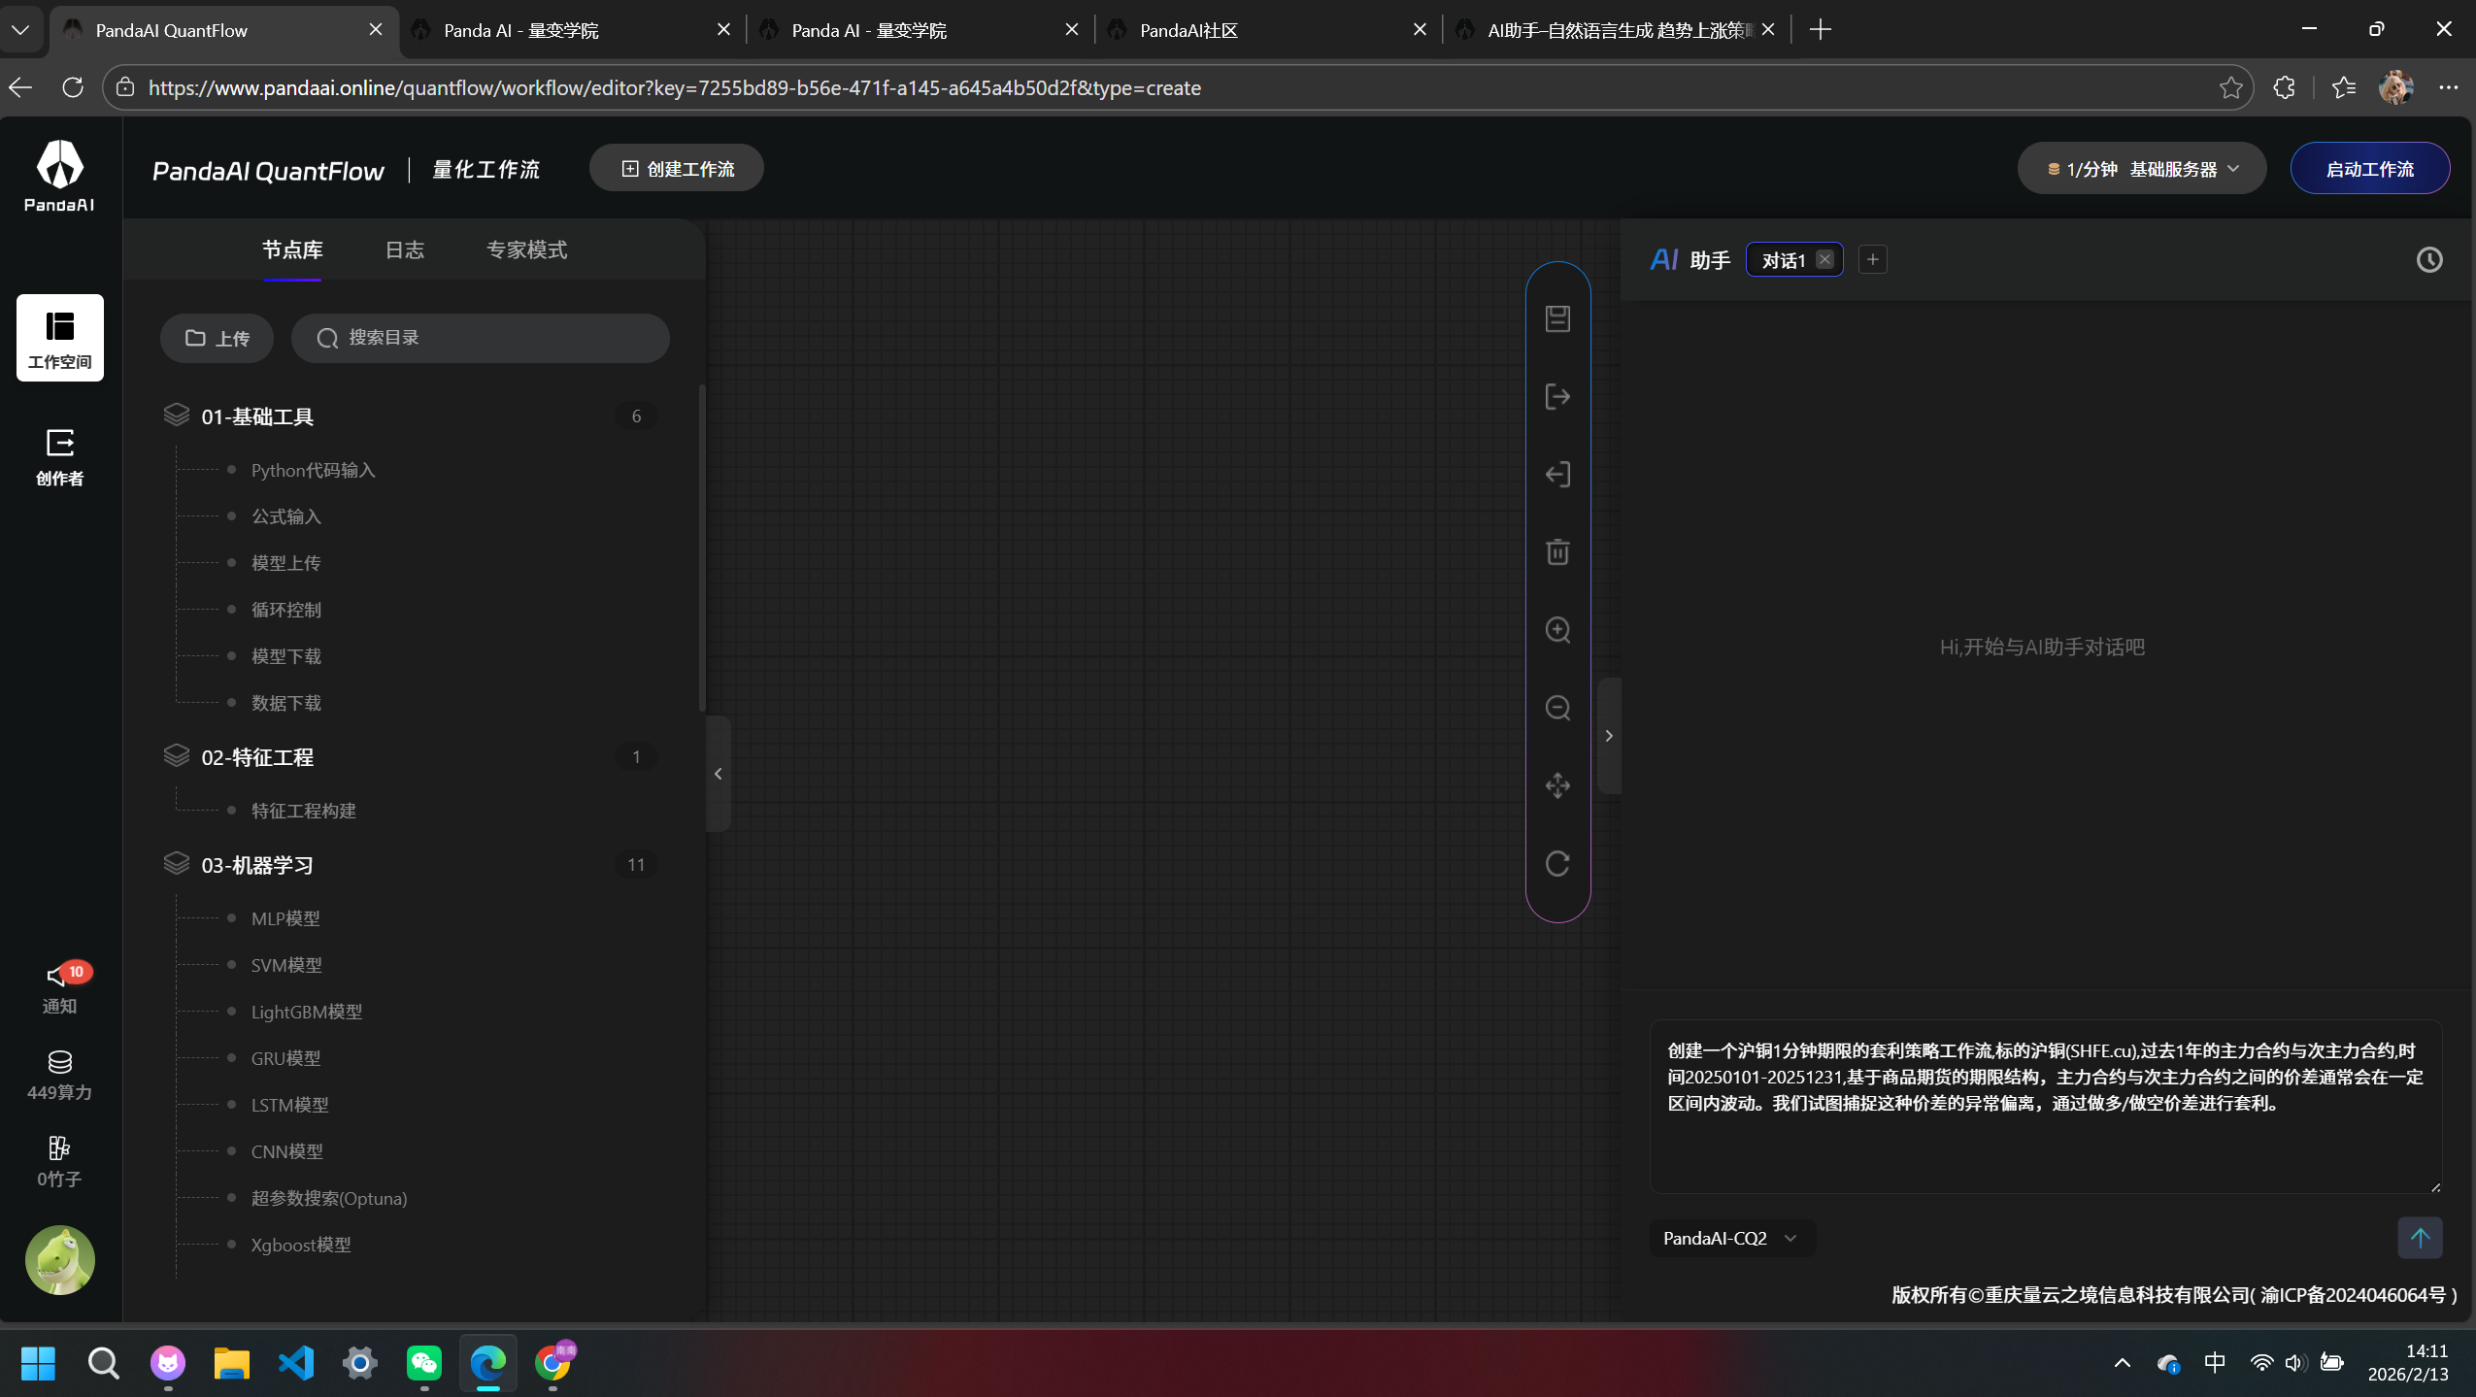Image resolution: width=2476 pixels, height=1397 pixels.
Task: Select the 特征工程构建 node
Action: 304,812
